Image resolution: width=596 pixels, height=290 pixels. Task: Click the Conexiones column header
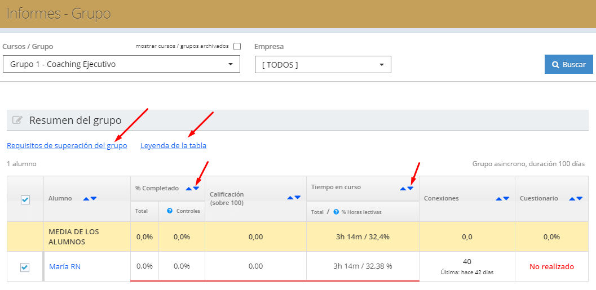(442, 199)
